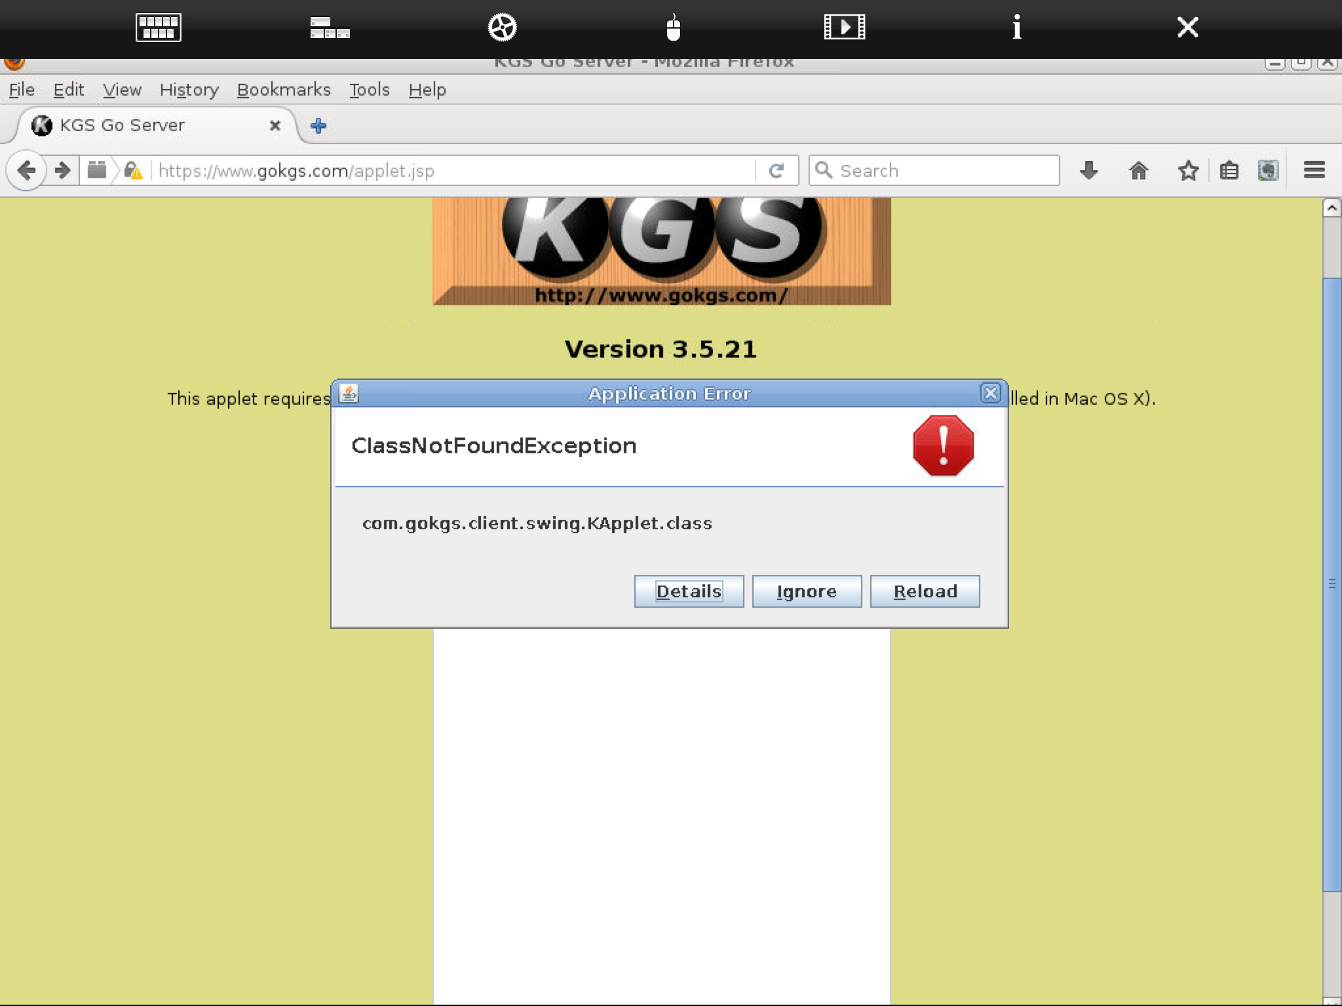Click the page scrollbar up arrow

1332,208
